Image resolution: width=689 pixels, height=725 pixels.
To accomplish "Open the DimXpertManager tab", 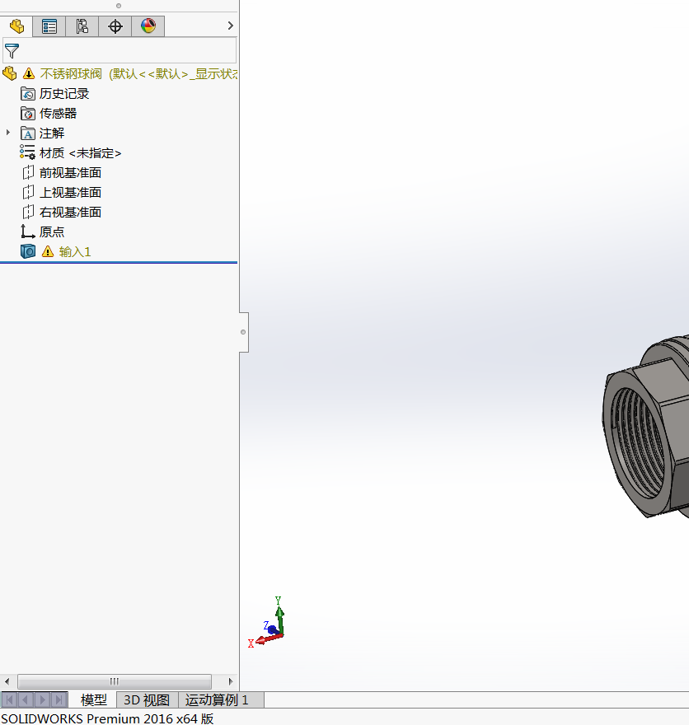I will [x=115, y=26].
